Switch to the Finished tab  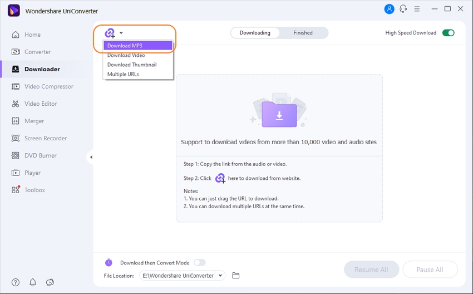point(303,33)
